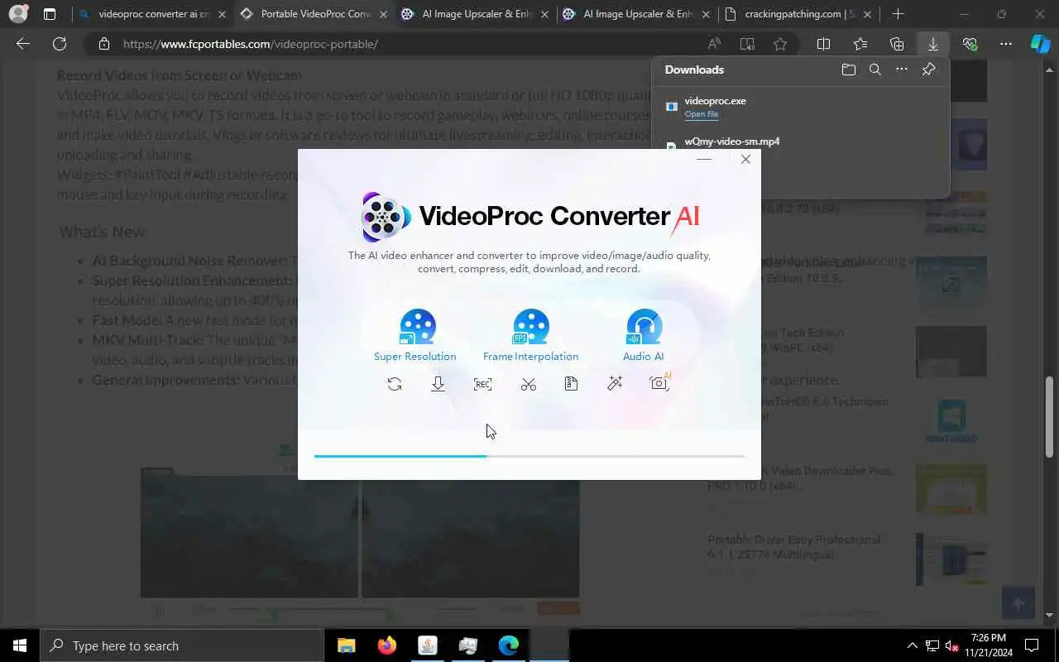The height and width of the screenshot is (662, 1059).
Task: Click the browser back arrow
Action: pos(23,44)
